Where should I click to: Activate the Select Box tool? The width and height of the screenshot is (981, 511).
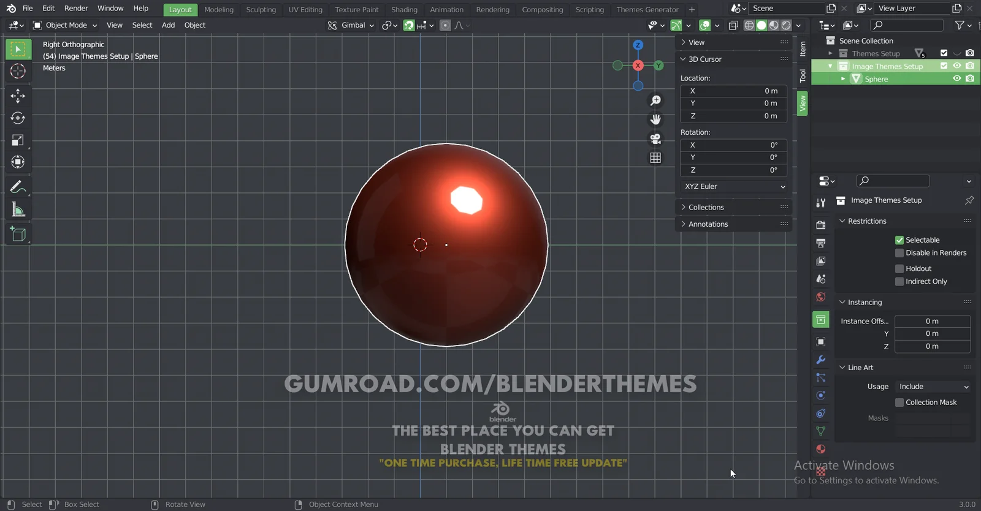pyautogui.click(x=18, y=49)
